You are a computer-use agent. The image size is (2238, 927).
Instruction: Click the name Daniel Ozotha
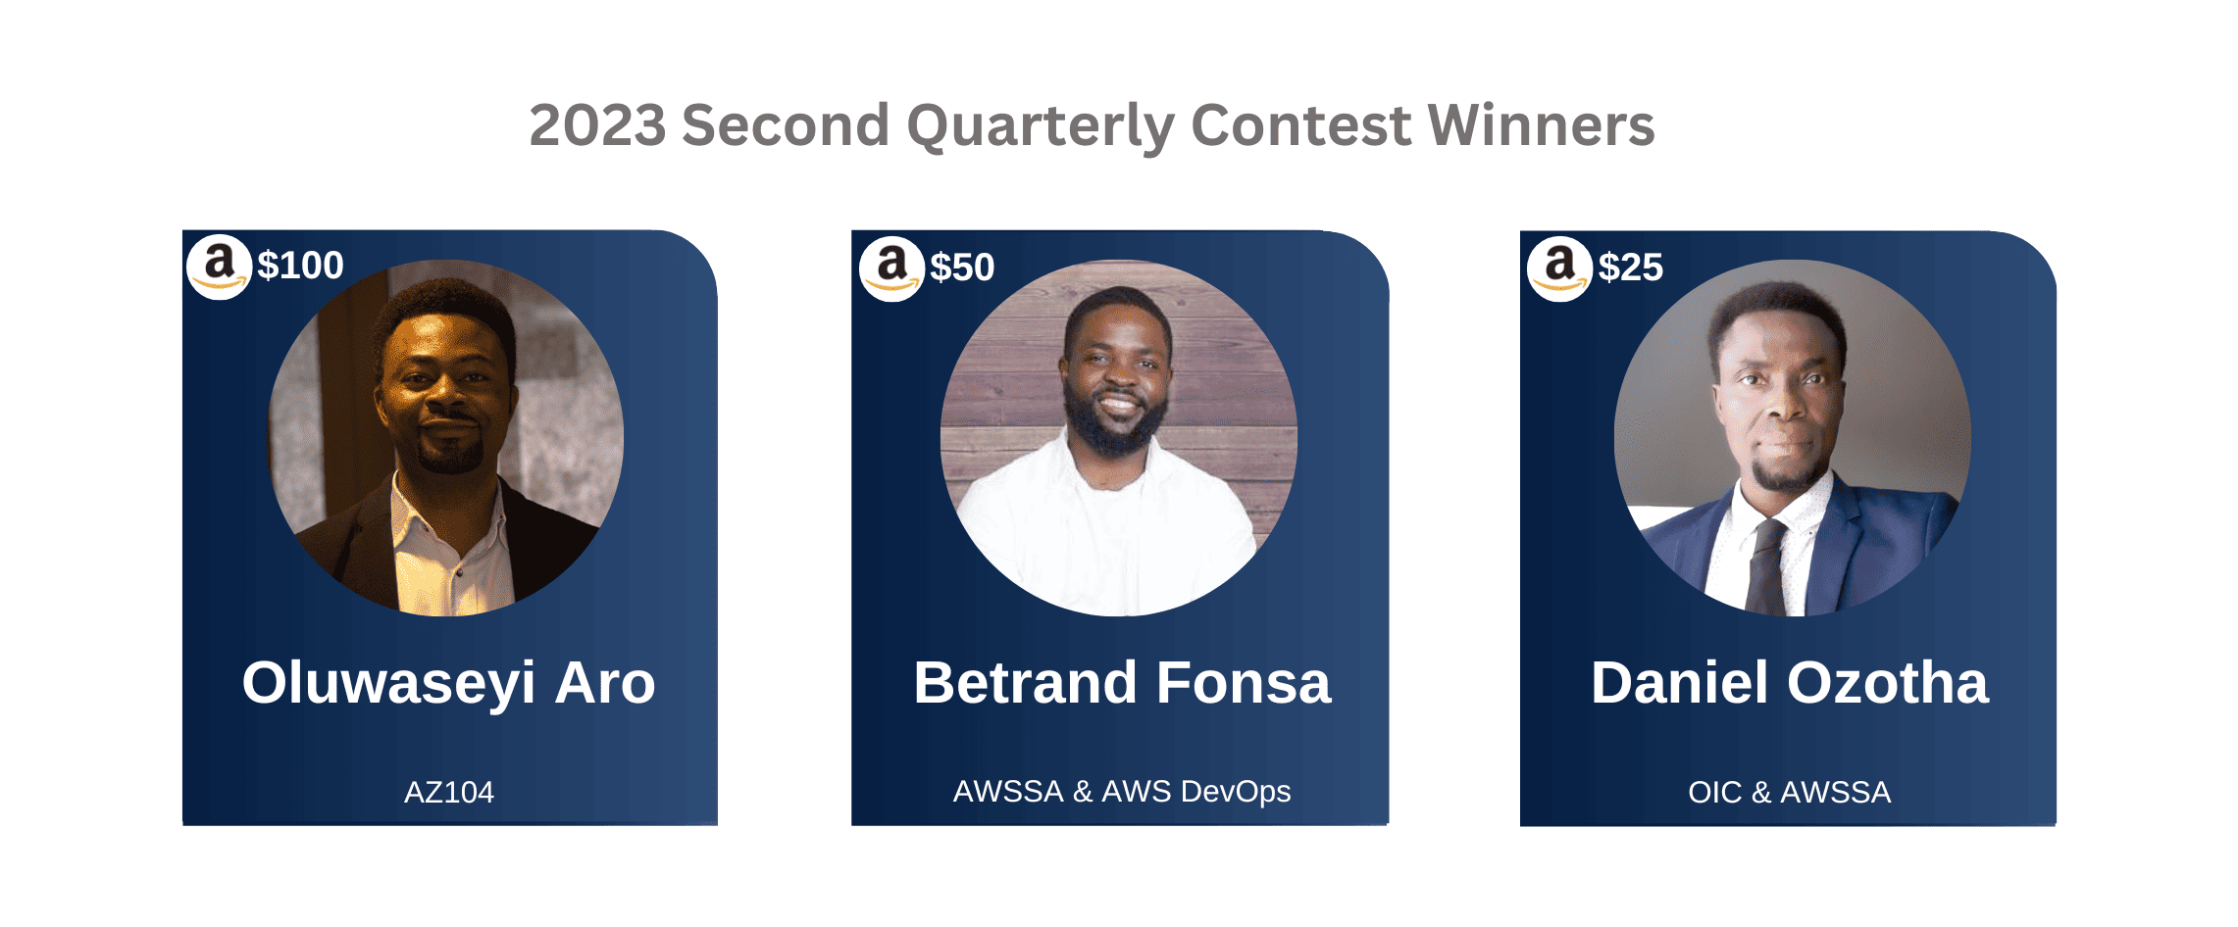click(1789, 683)
